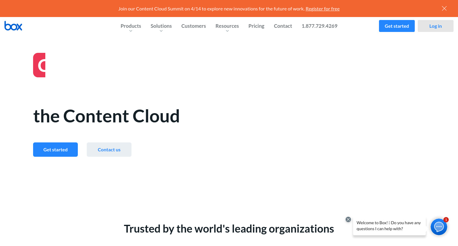Open the Customers page

click(194, 26)
